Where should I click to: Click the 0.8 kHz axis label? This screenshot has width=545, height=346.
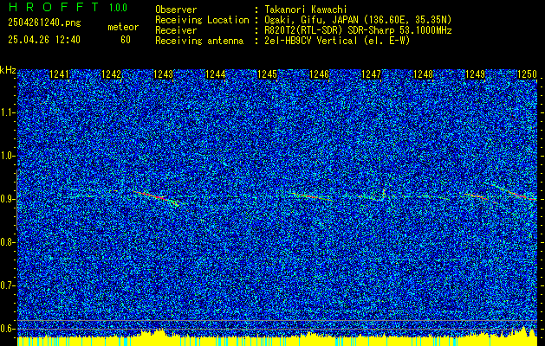[x=6, y=242]
